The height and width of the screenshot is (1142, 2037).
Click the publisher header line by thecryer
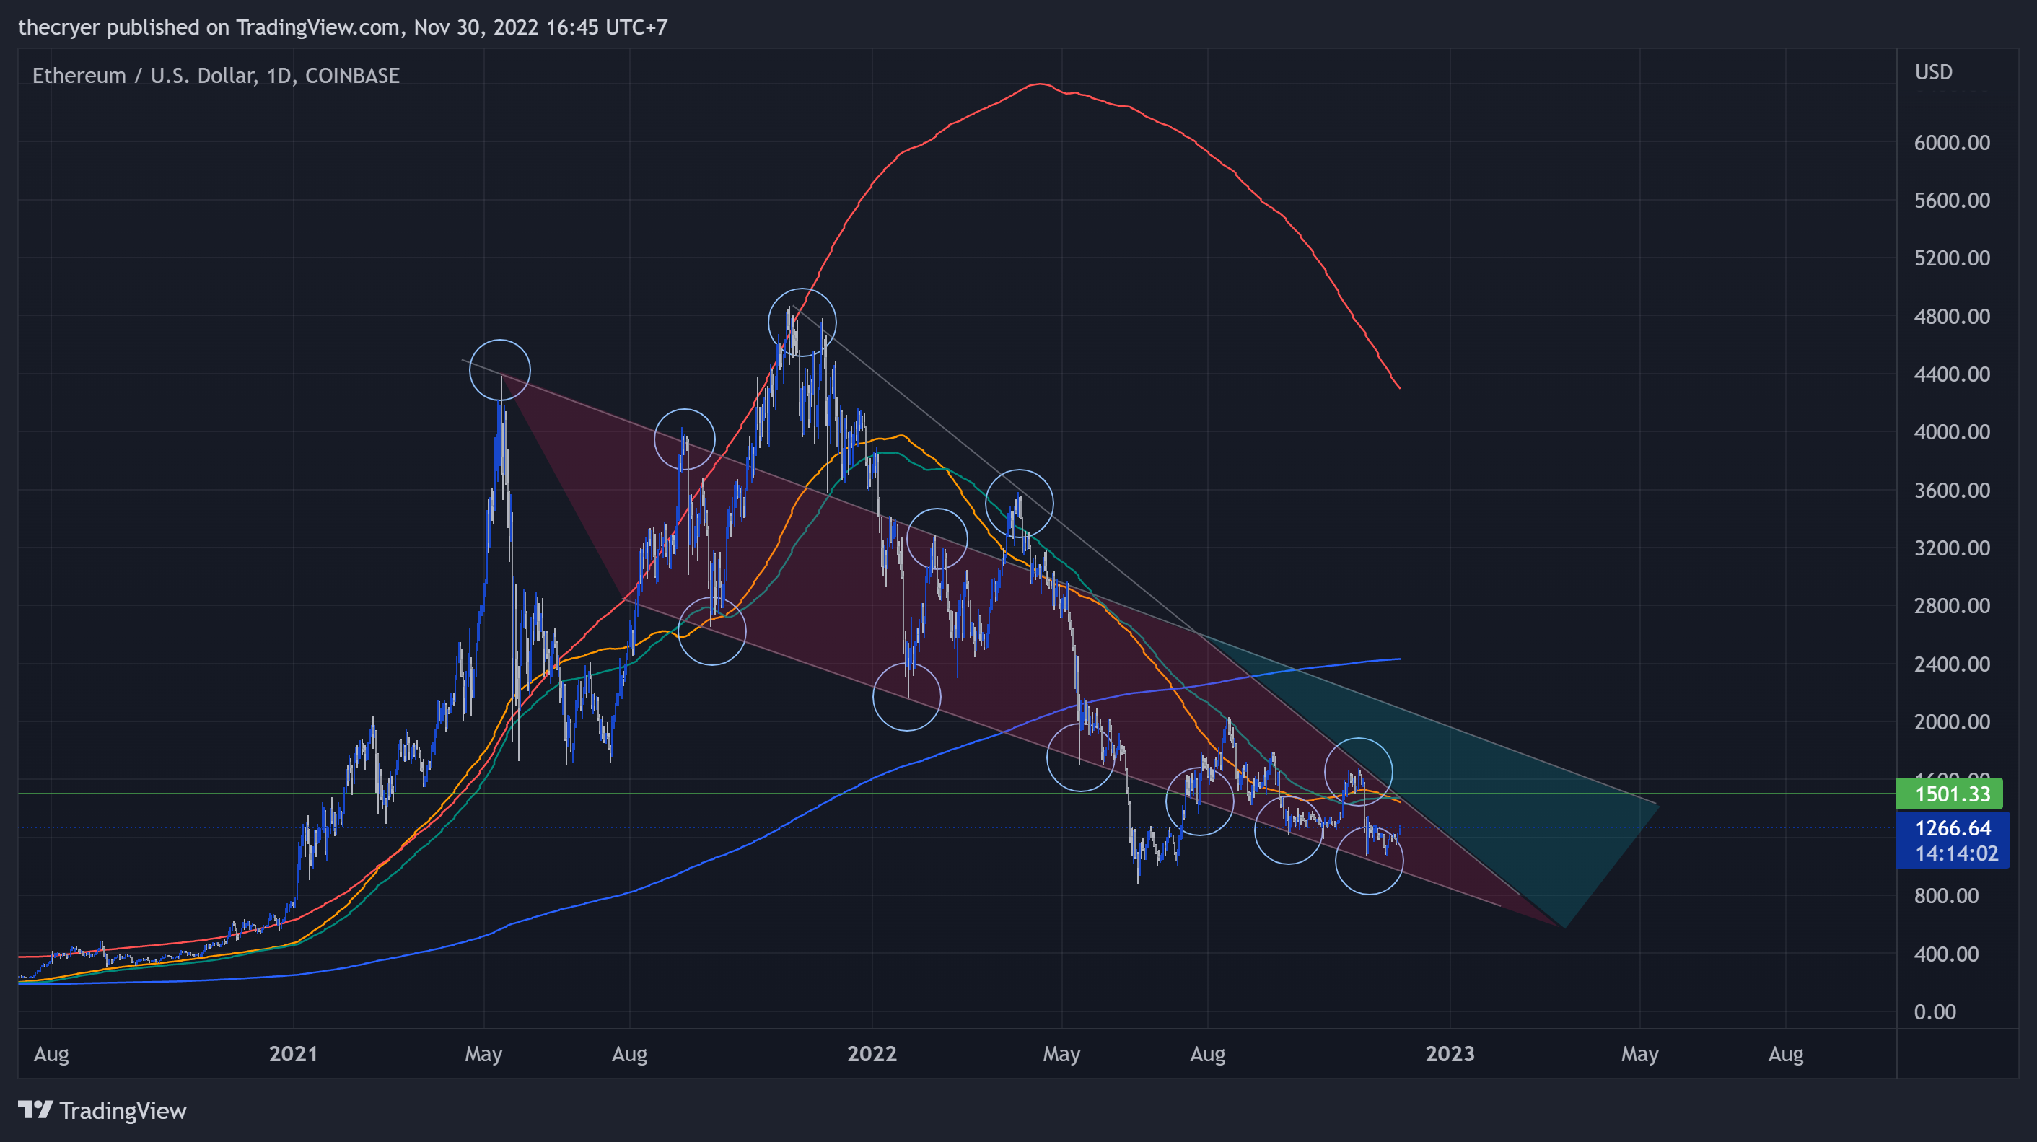click(343, 27)
